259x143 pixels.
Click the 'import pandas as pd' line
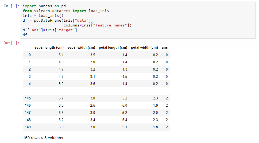[x=44, y=6]
